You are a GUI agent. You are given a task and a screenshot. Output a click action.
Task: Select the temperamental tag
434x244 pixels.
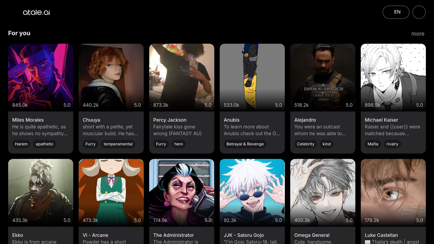point(118,144)
